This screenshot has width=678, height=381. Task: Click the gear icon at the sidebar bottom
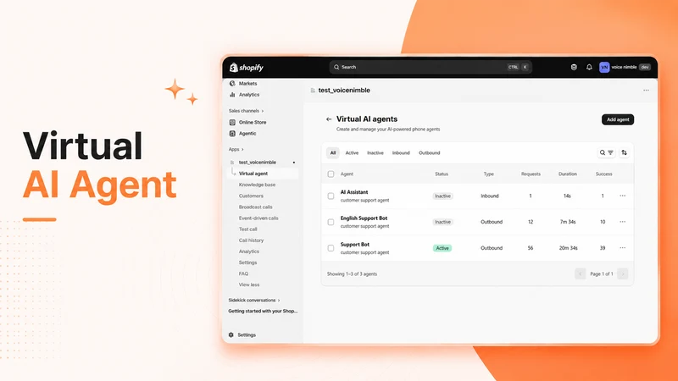tap(231, 335)
